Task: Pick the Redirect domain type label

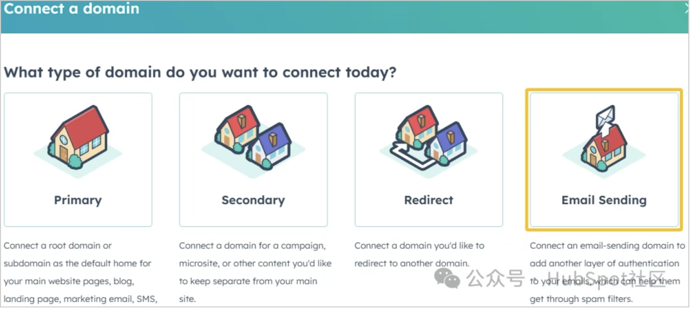Action: 429,200
